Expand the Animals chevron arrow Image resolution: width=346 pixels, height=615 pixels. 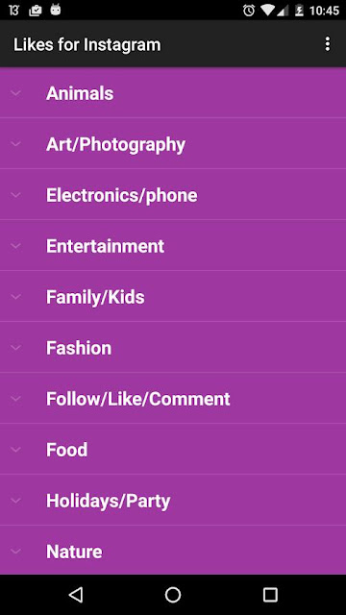pos(15,93)
